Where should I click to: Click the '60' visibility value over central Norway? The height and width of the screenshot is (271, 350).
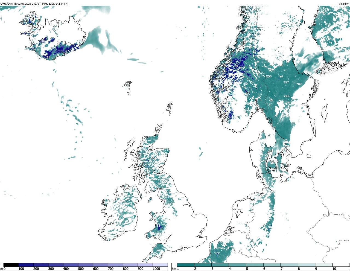coord(254,52)
